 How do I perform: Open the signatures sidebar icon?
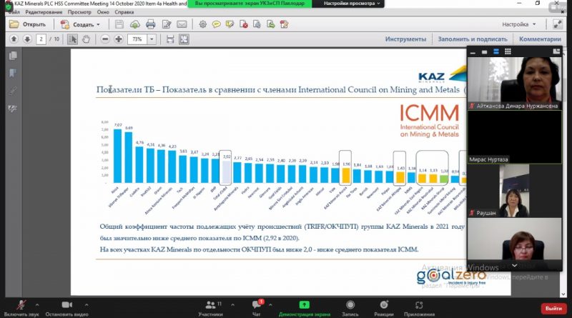(13, 109)
